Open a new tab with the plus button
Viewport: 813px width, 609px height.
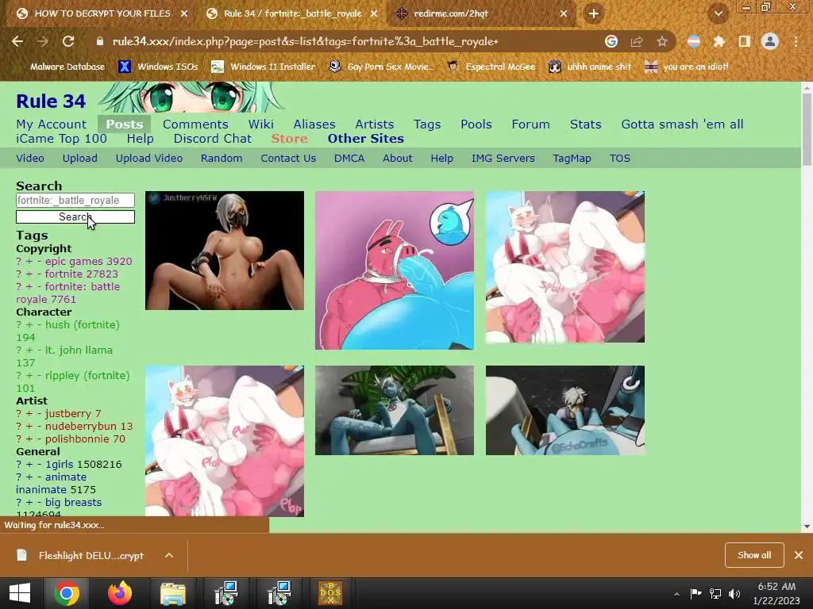coord(594,13)
